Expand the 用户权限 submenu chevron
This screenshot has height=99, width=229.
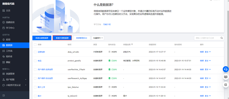(x=26, y=80)
